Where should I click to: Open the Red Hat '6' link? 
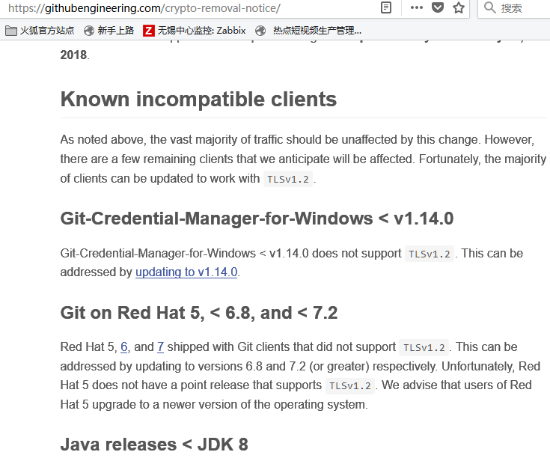124,347
